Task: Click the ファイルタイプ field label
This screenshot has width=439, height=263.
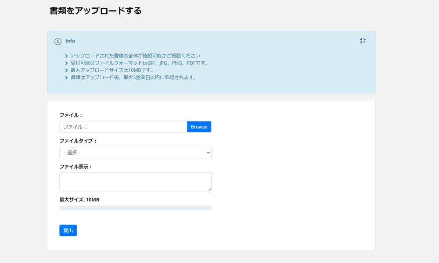Action: [x=77, y=141]
